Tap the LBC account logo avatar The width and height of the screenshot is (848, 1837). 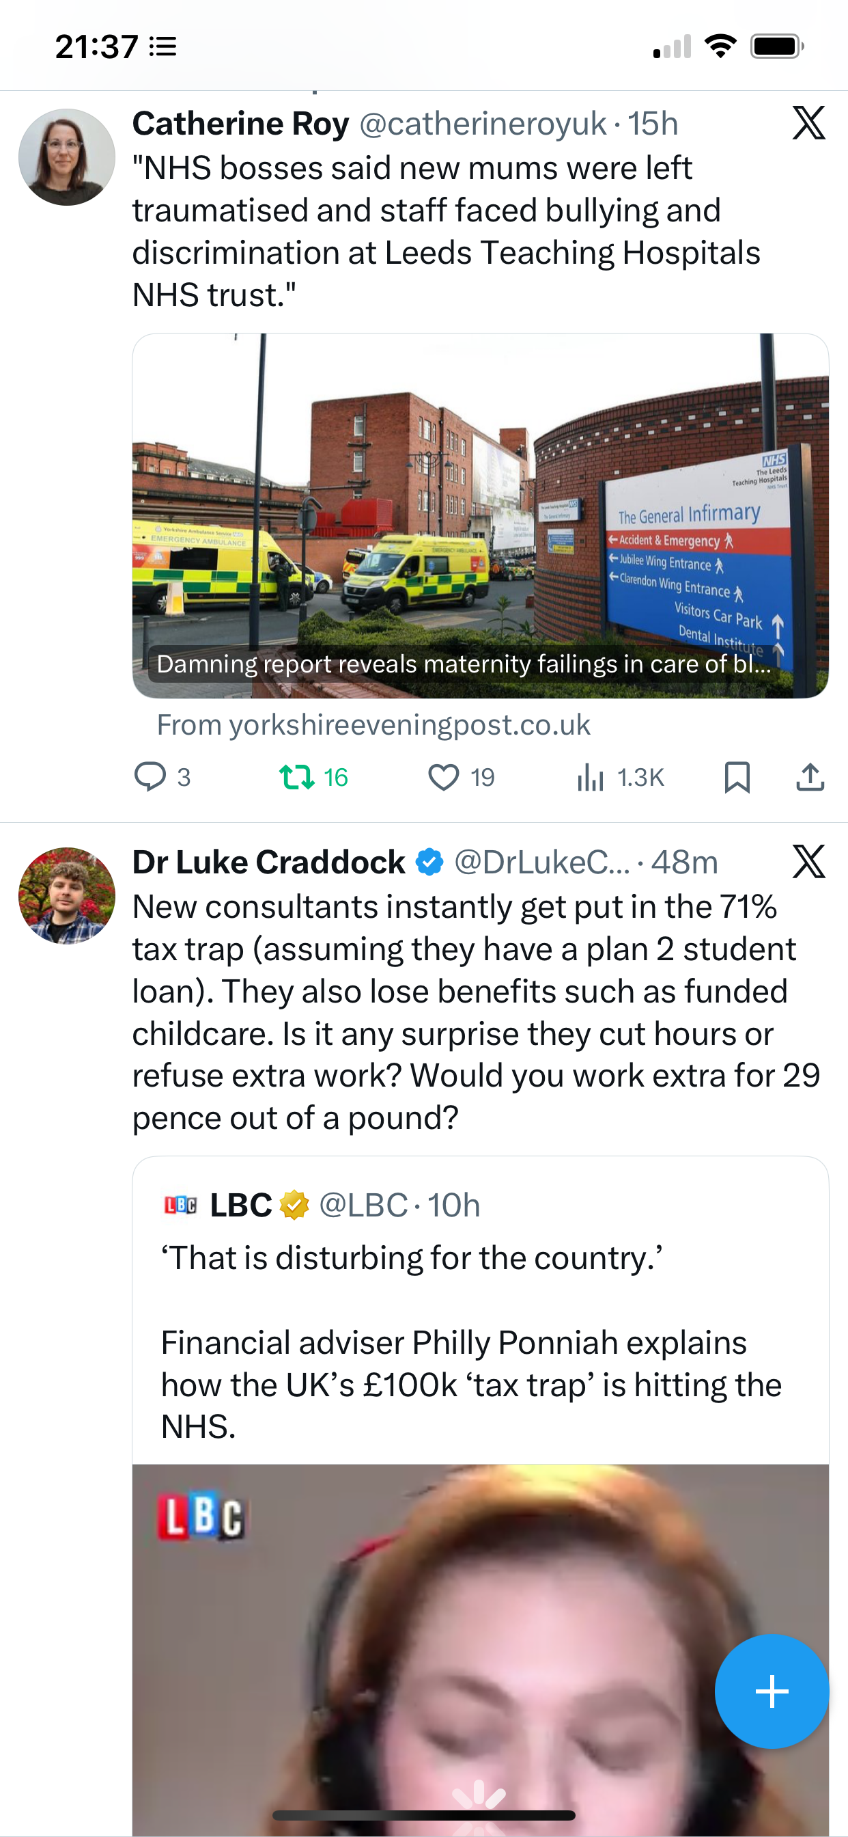[x=181, y=1205]
